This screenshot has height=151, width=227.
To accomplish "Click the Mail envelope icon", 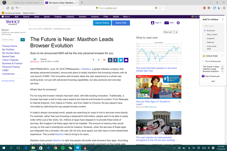I will pos(166,23).
